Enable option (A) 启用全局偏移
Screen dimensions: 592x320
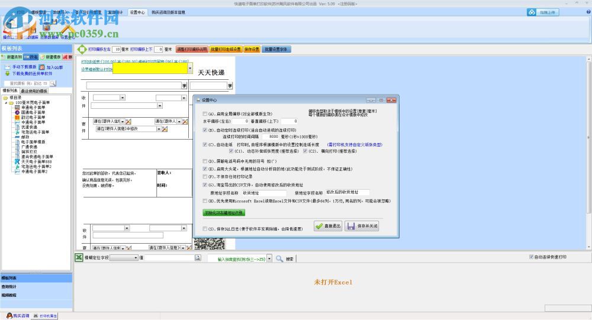coord(205,114)
